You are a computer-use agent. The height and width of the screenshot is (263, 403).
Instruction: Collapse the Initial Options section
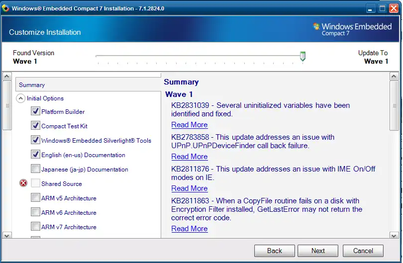[x=21, y=98]
